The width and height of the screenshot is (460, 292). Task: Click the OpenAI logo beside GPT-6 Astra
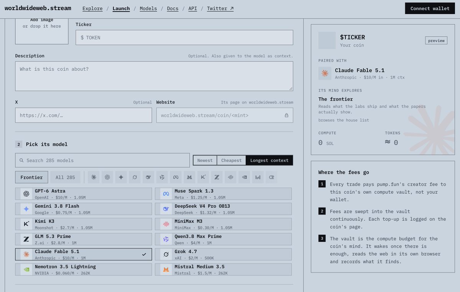pyautogui.click(x=26, y=194)
